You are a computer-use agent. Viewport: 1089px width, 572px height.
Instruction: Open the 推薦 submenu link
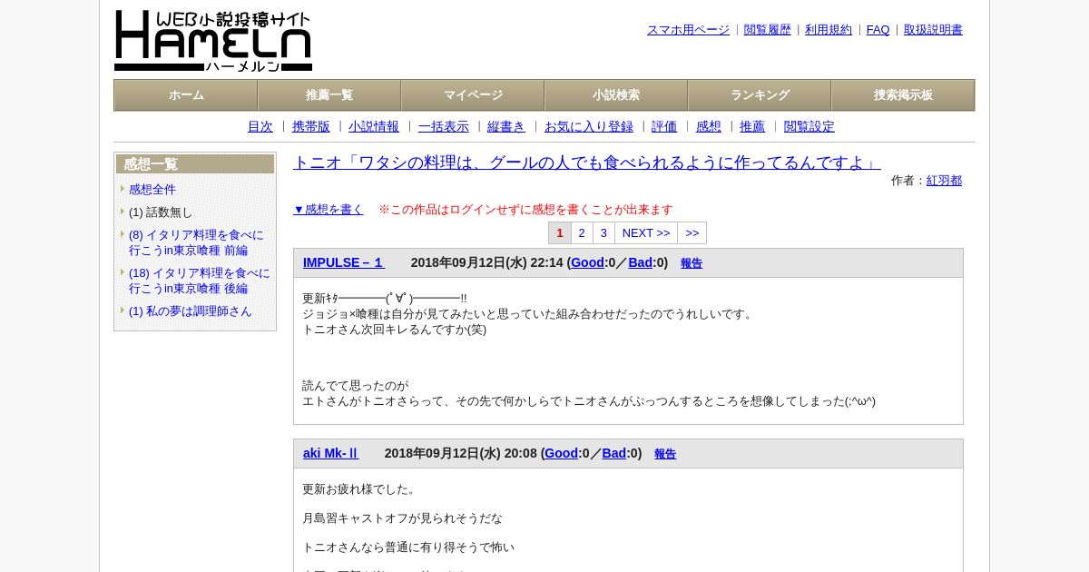pos(752,127)
